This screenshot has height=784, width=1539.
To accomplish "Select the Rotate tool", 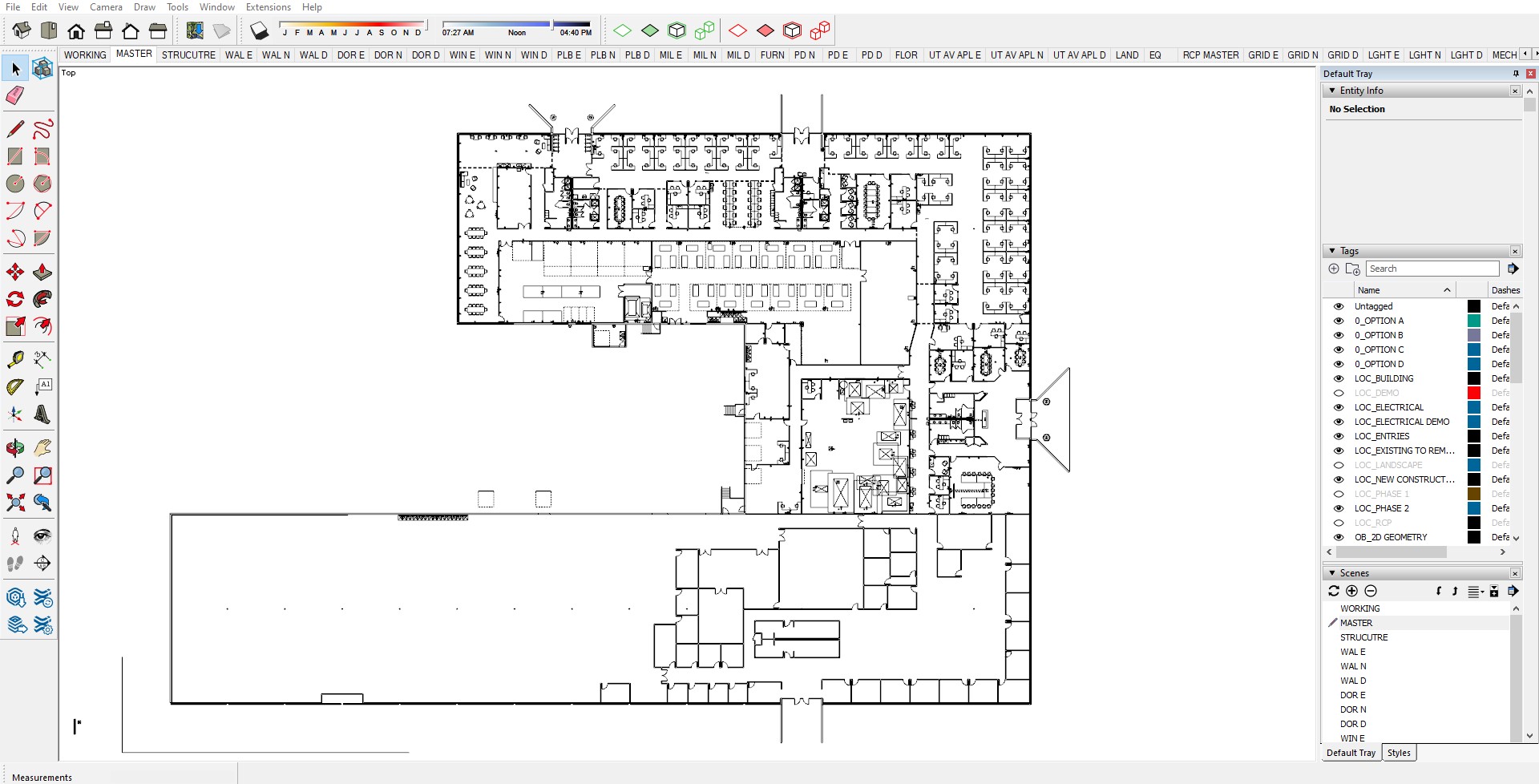I will coord(14,299).
